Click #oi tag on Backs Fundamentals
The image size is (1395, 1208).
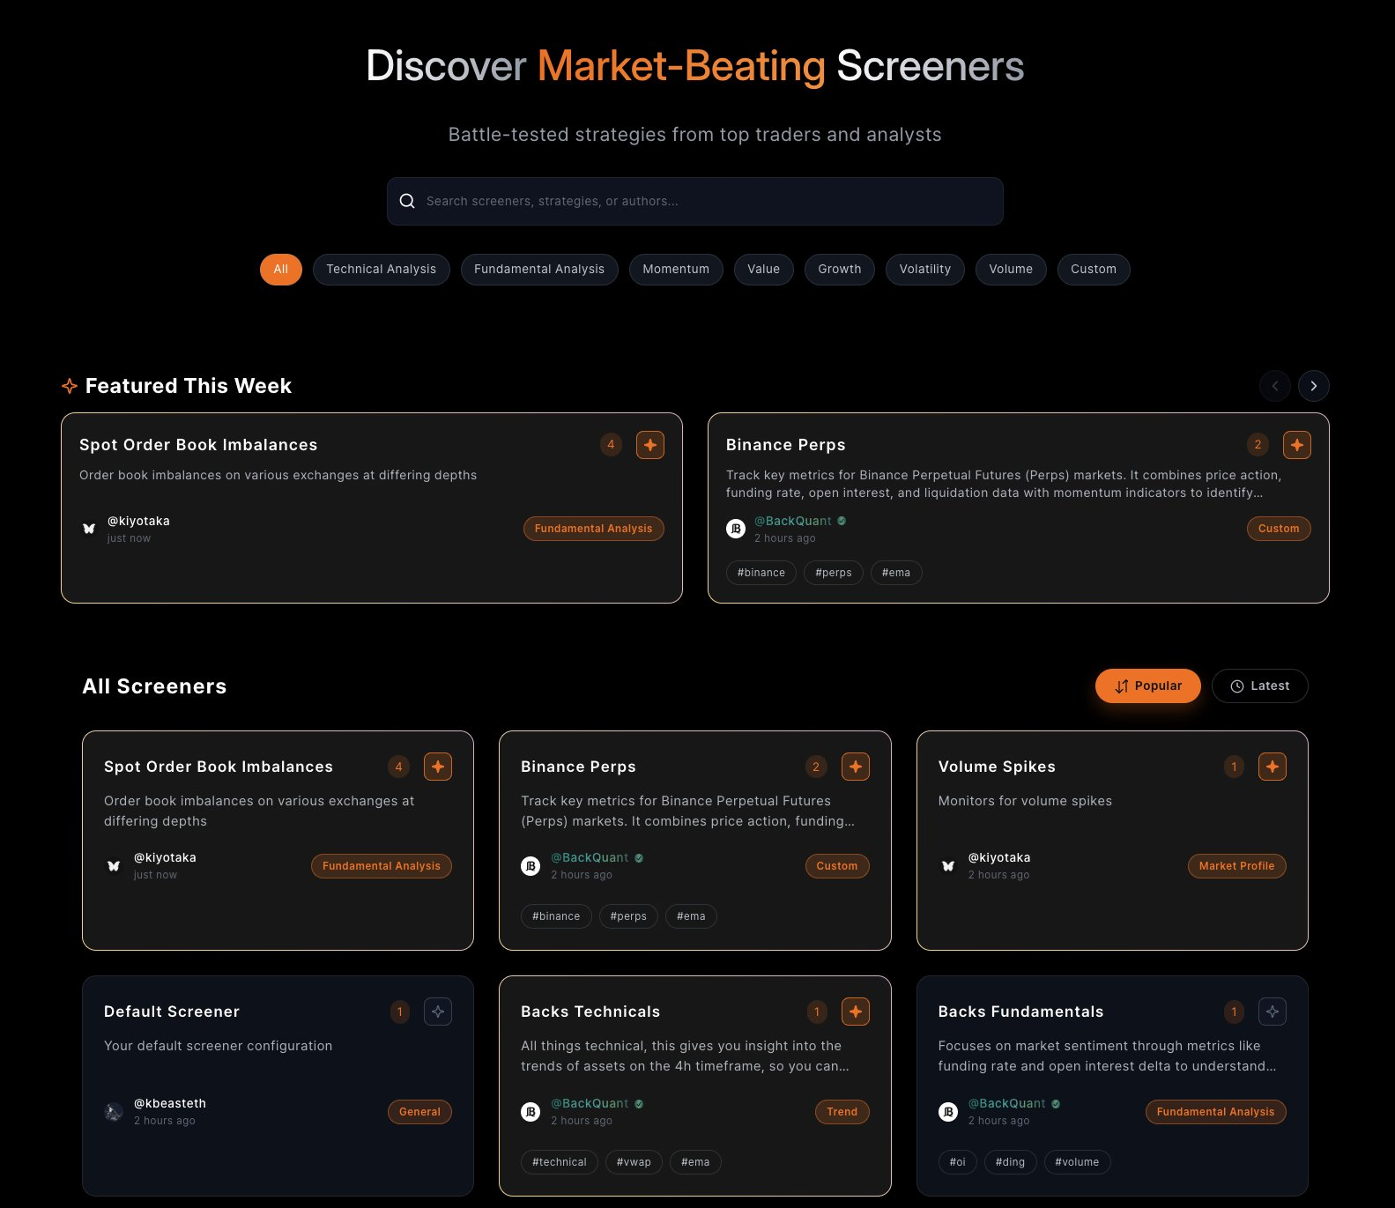[x=958, y=1162]
